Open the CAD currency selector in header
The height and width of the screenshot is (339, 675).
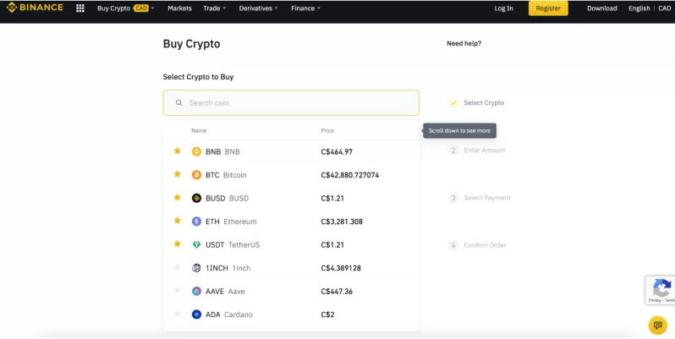tap(665, 8)
